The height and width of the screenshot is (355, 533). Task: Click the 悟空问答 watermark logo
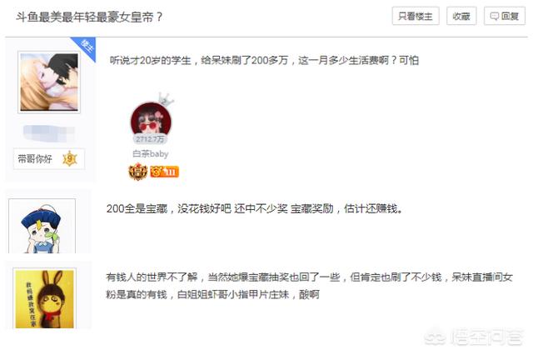(474, 337)
